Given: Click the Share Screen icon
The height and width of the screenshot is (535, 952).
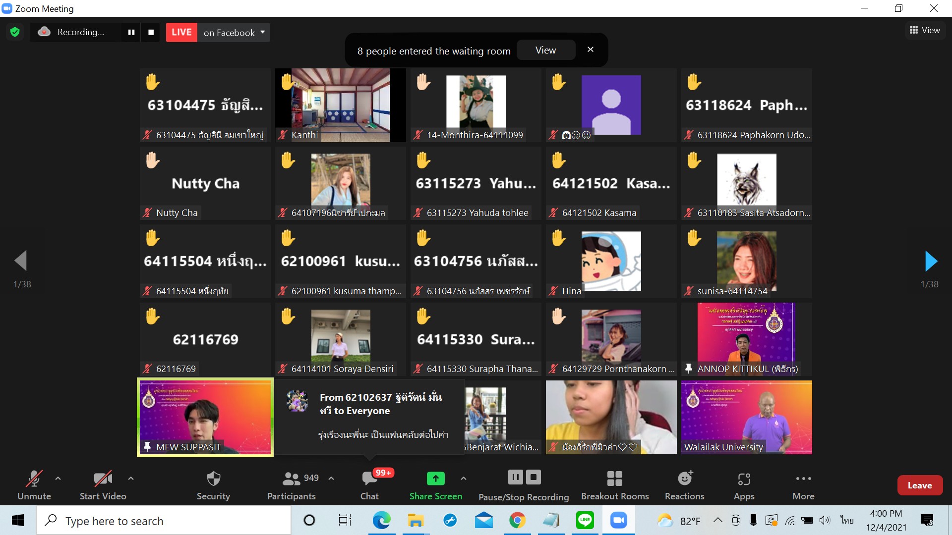Looking at the screenshot, I should [435, 479].
